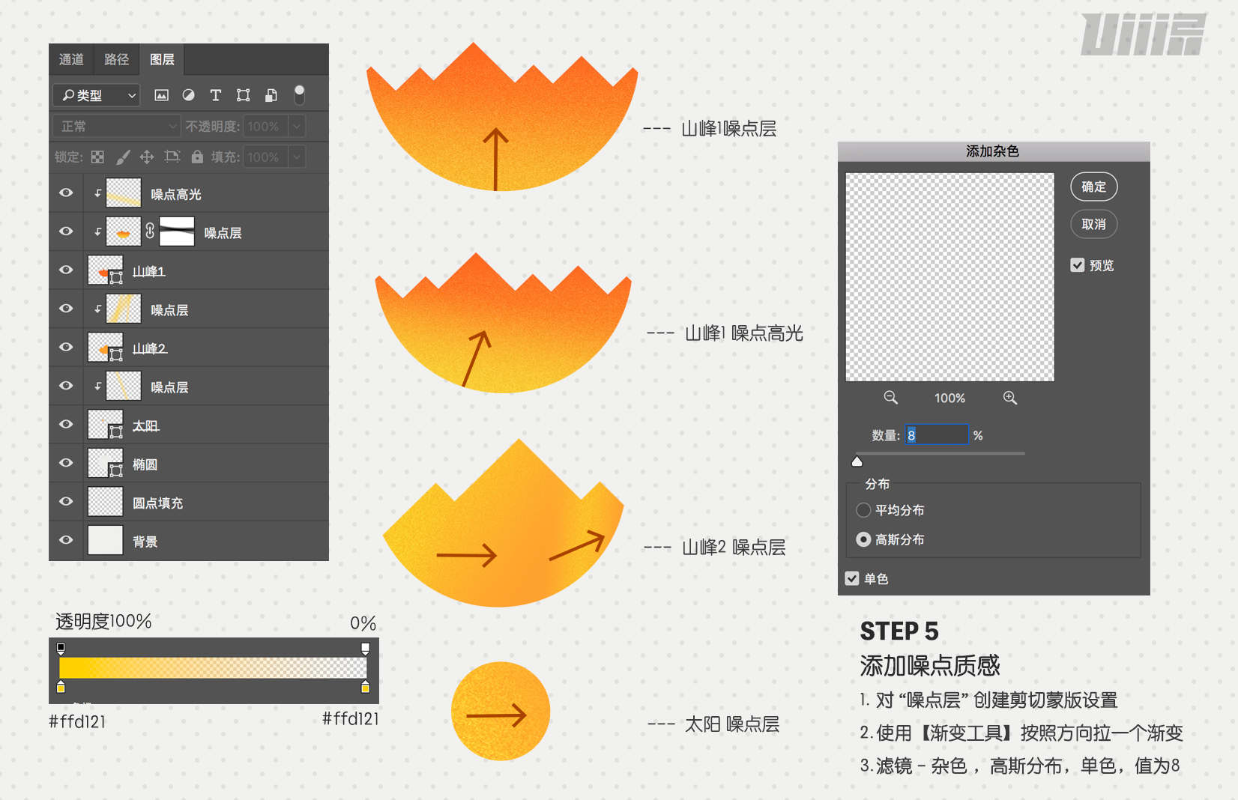Toggle the 预览 checkbox
This screenshot has height=800, width=1238.
click(x=1078, y=265)
